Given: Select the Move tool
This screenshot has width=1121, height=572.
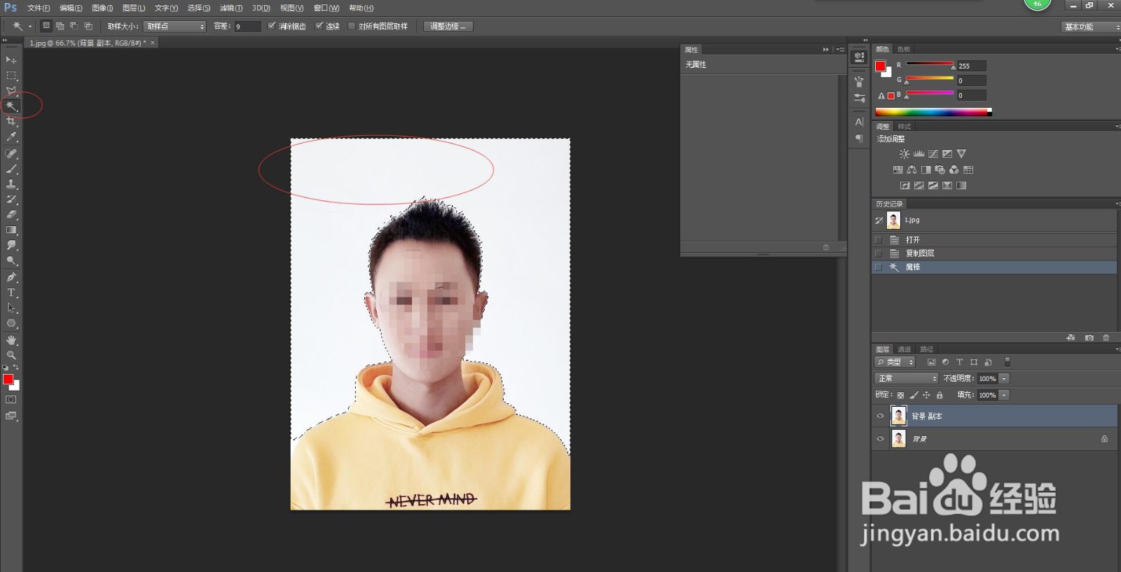Looking at the screenshot, I should [11, 60].
